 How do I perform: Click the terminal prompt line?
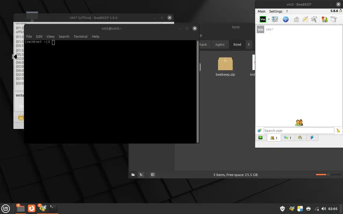click(x=40, y=42)
